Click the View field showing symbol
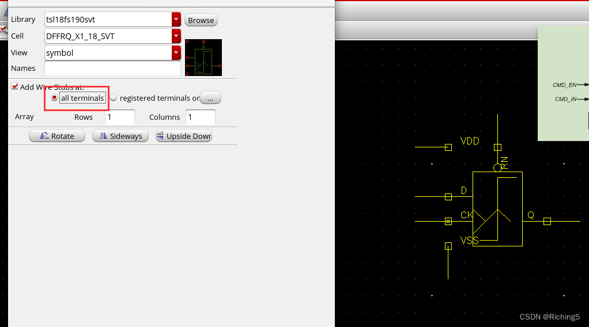Viewport: 589px width, 327px height. 108,52
